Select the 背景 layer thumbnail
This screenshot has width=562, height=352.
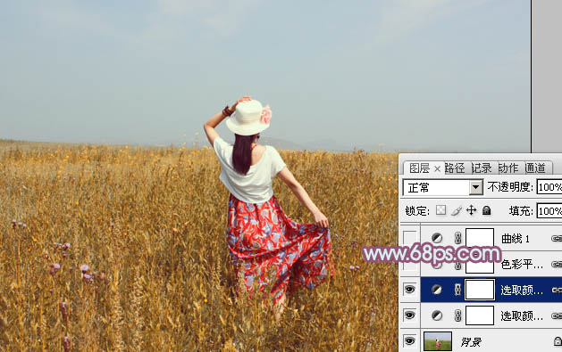click(x=438, y=341)
